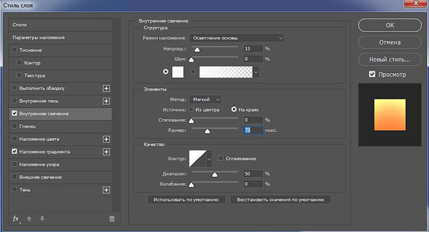Tick the Тень checkbox
429x232 pixels.
point(15,189)
